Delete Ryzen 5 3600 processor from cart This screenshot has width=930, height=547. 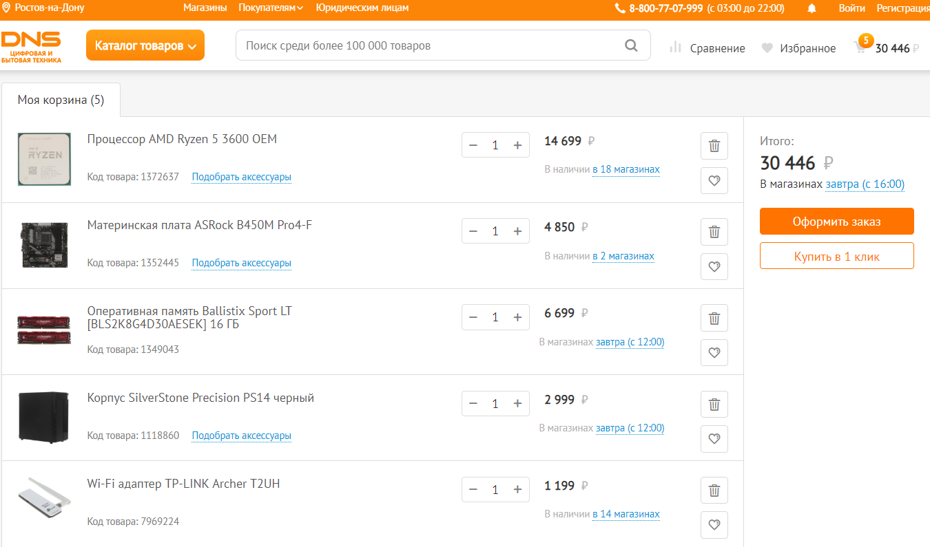(x=714, y=146)
